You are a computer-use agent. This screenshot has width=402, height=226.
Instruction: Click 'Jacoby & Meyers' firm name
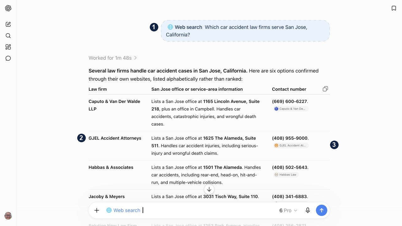(x=106, y=196)
